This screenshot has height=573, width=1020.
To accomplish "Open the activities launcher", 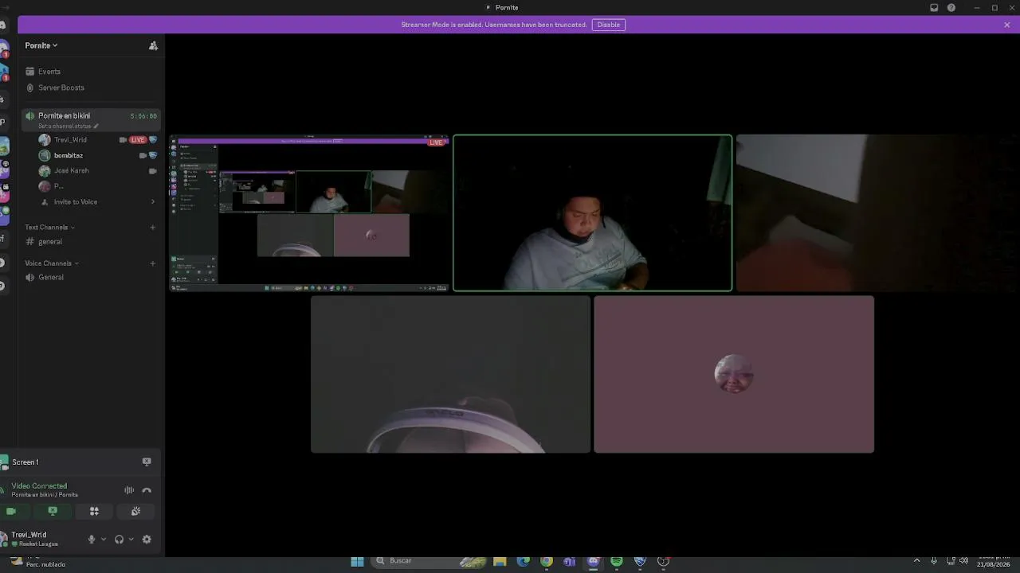I will 94,511.
